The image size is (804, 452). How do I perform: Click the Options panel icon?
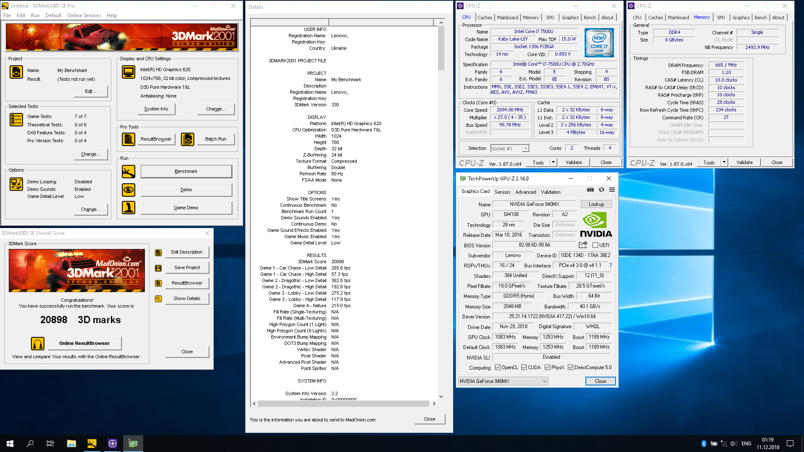tap(16, 184)
